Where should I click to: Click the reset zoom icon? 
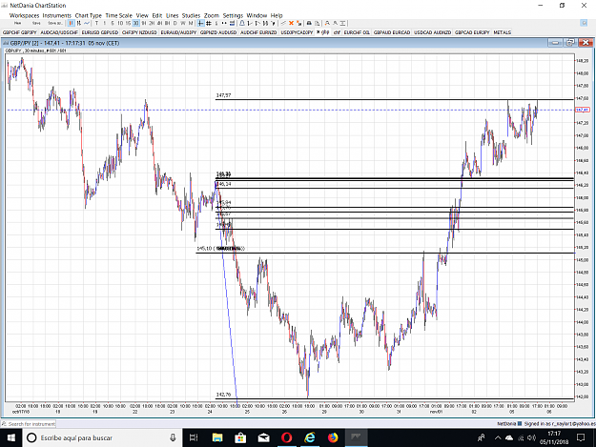coord(342,23)
